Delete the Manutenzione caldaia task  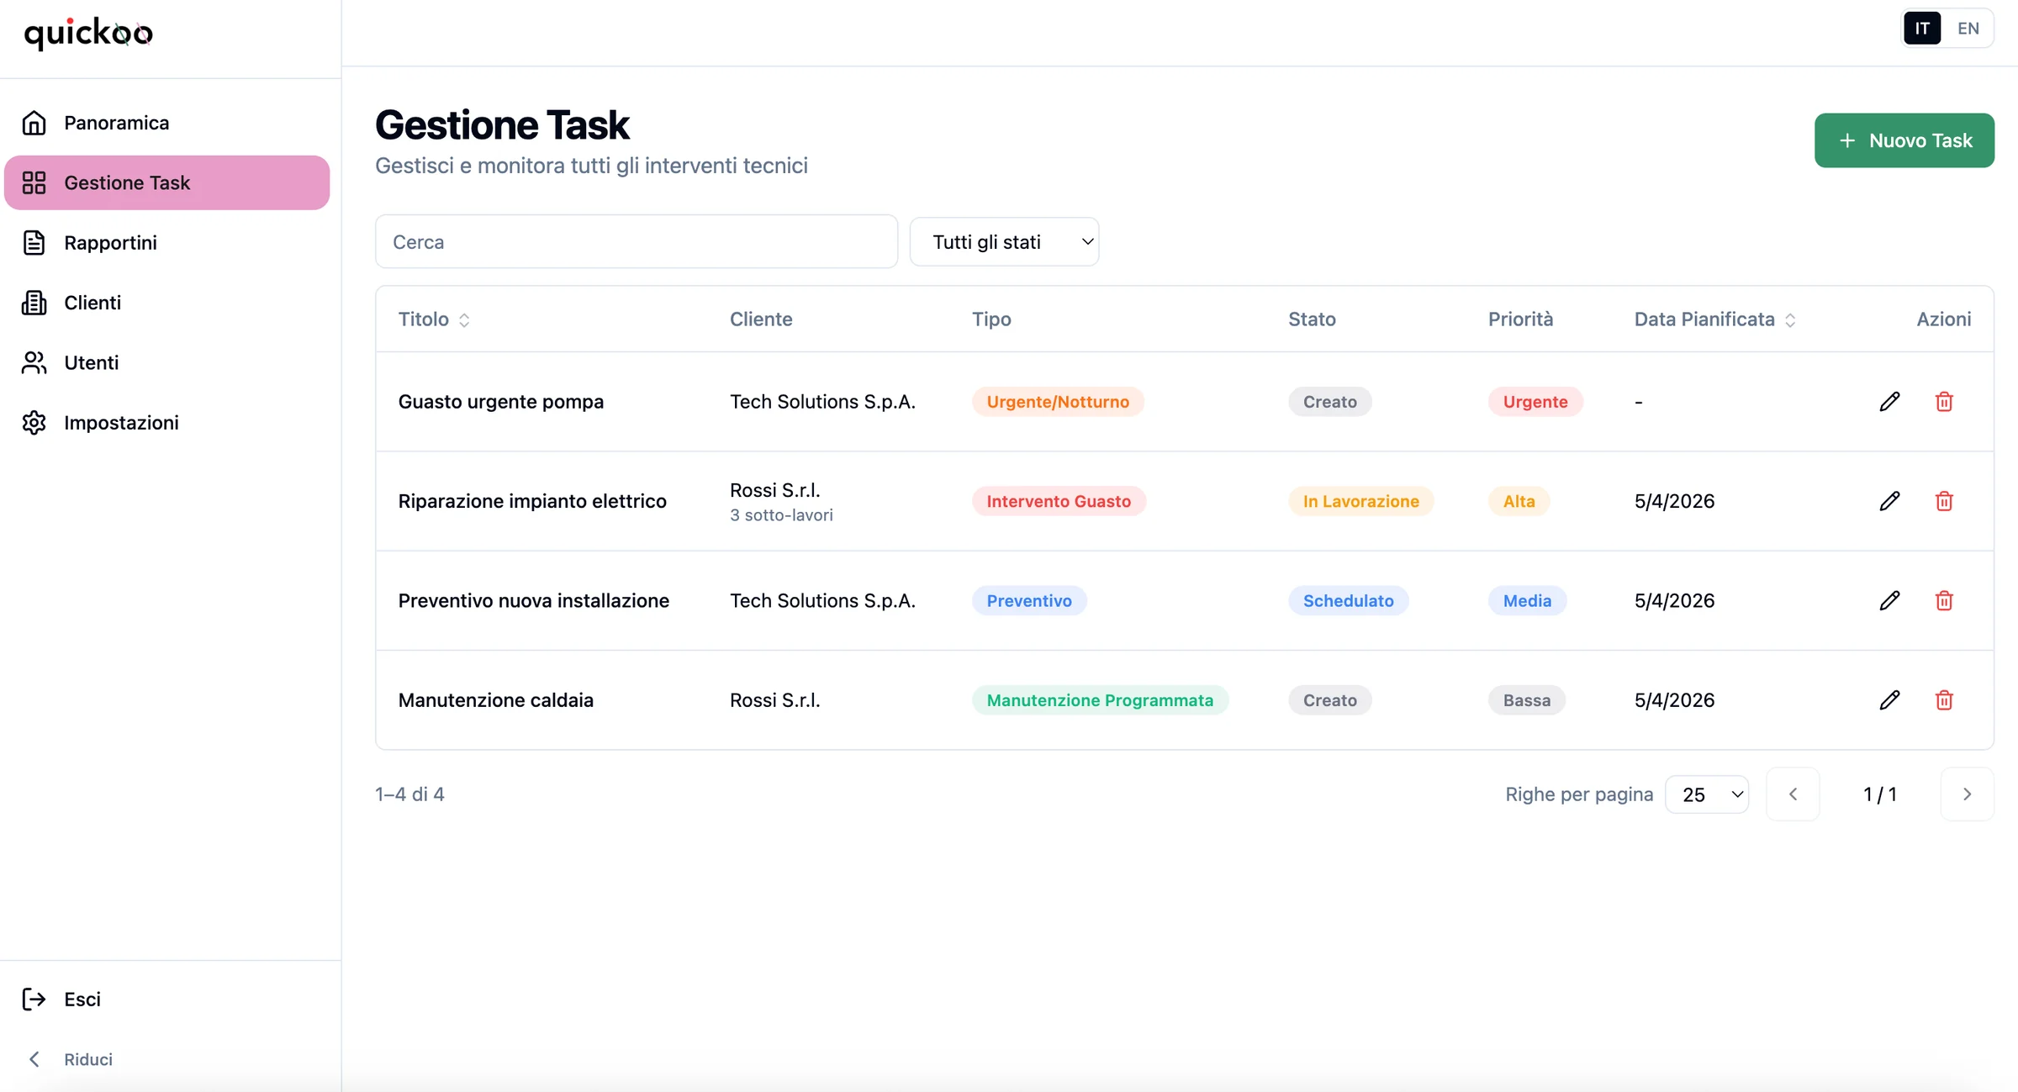pyautogui.click(x=1944, y=700)
